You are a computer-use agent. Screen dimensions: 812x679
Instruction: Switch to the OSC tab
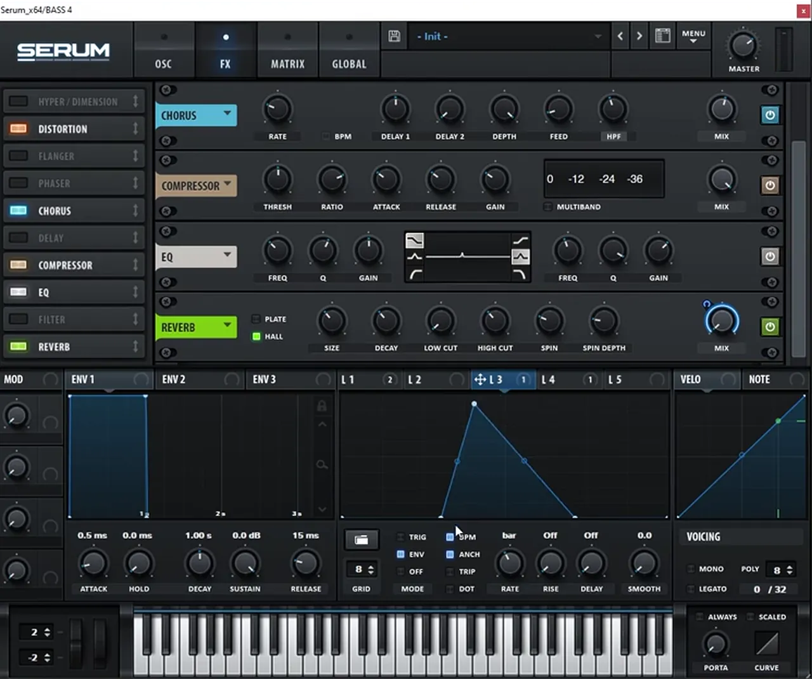click(x=164, y=50)
